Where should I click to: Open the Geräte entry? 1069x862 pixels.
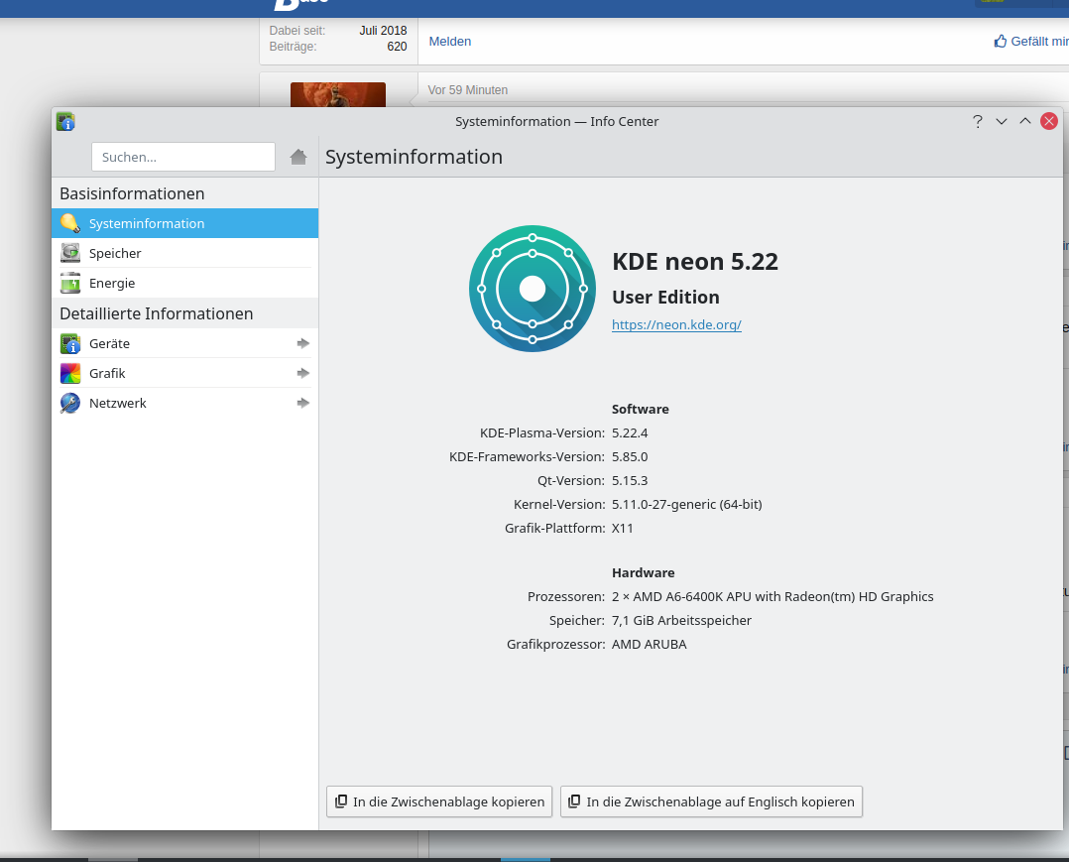pyautogui.click(x=184, y=343)
